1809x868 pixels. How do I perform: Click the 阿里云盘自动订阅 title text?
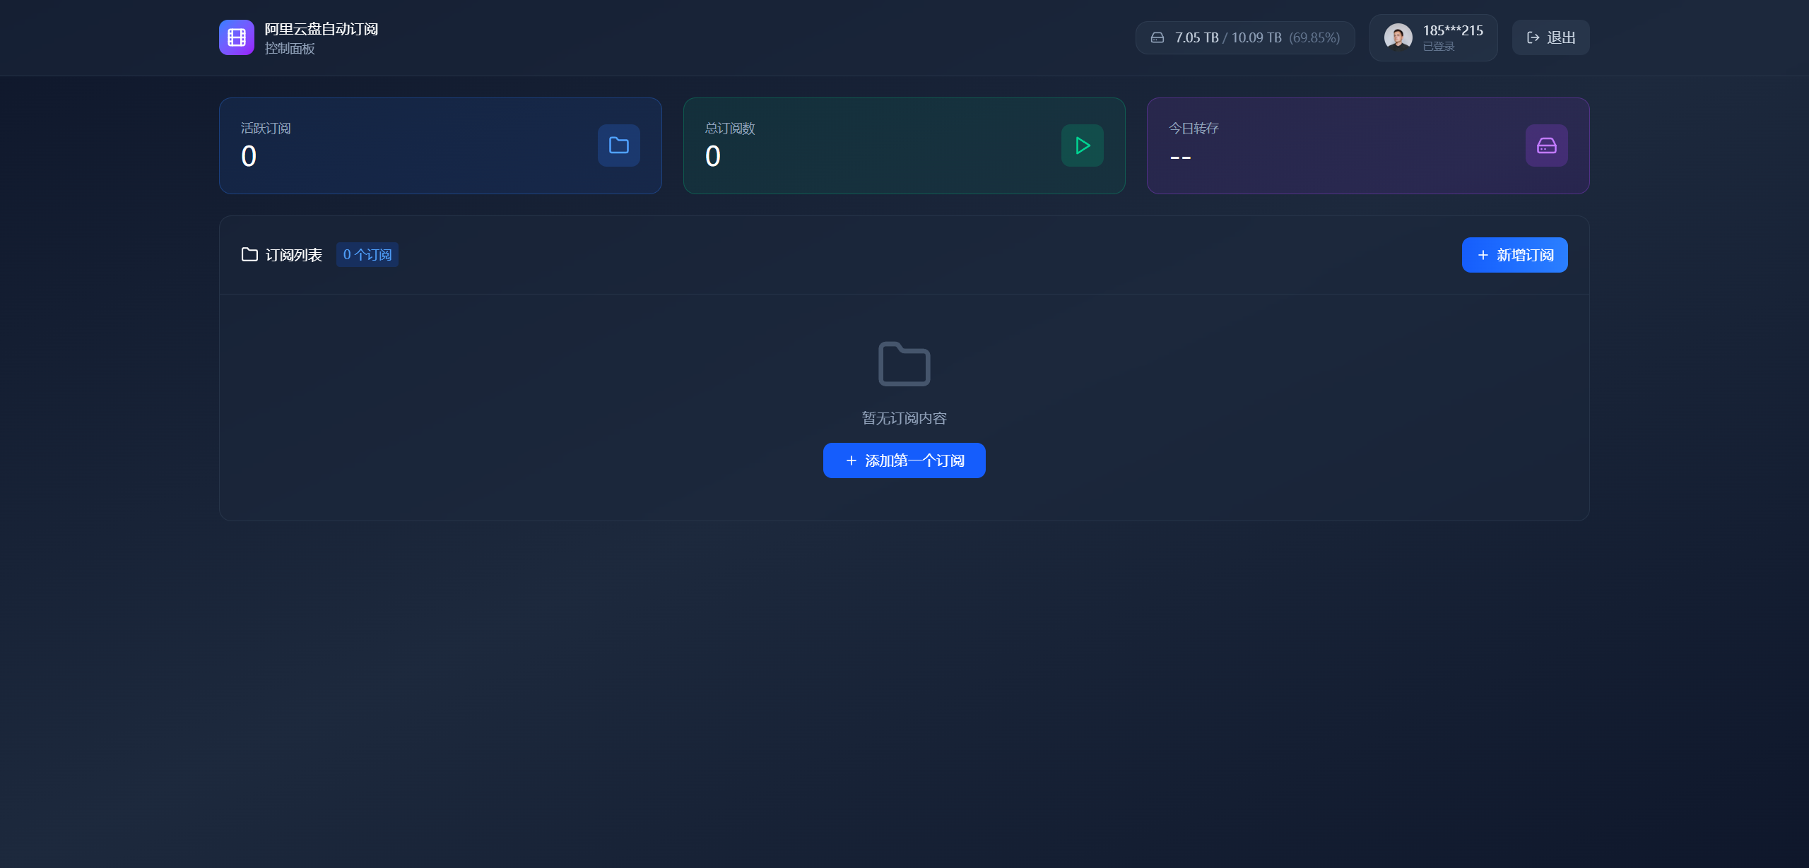pyautogui.click(x=321, y=29)
